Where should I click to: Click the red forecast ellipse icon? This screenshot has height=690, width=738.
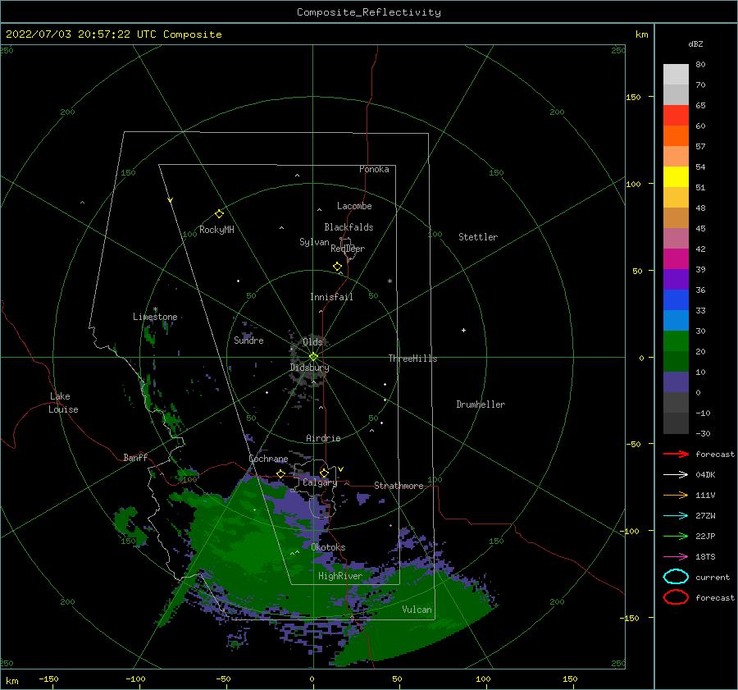[x=676, y=597]
